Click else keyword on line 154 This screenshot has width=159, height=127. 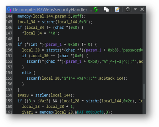pyautogui.click(x=26, y=73)
